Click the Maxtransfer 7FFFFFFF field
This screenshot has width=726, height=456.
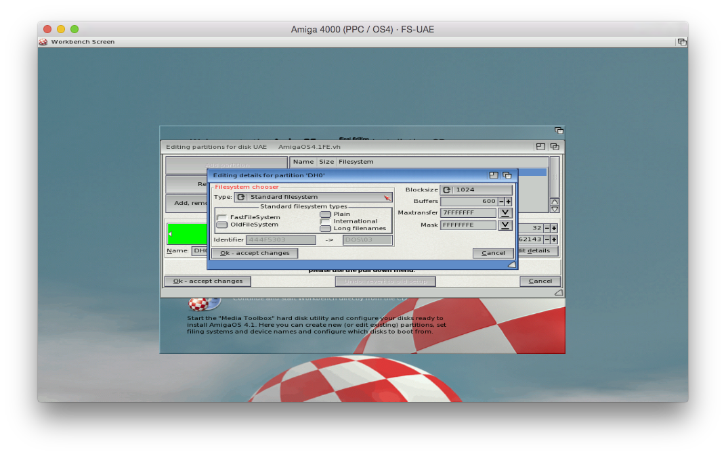[469, 212]
